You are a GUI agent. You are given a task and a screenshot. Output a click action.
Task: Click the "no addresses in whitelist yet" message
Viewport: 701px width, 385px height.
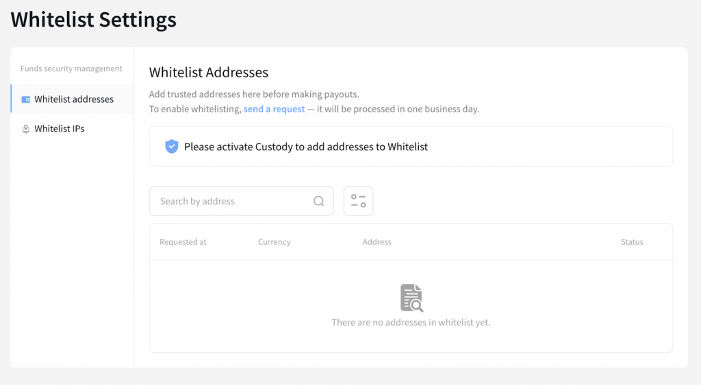coord(411,322)
